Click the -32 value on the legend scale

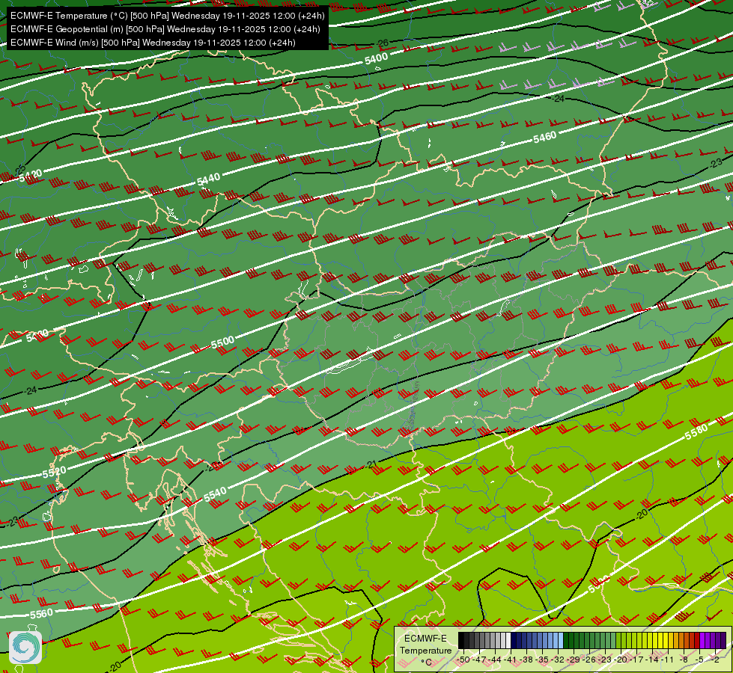(558, 660)
